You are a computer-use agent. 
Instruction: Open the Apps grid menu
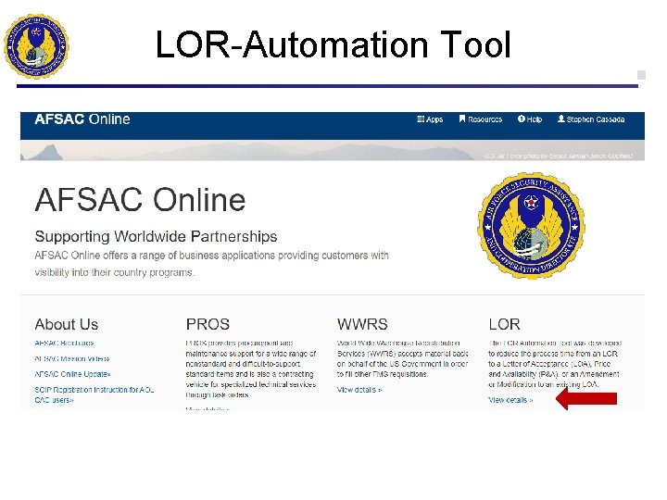tap(430, 119)
